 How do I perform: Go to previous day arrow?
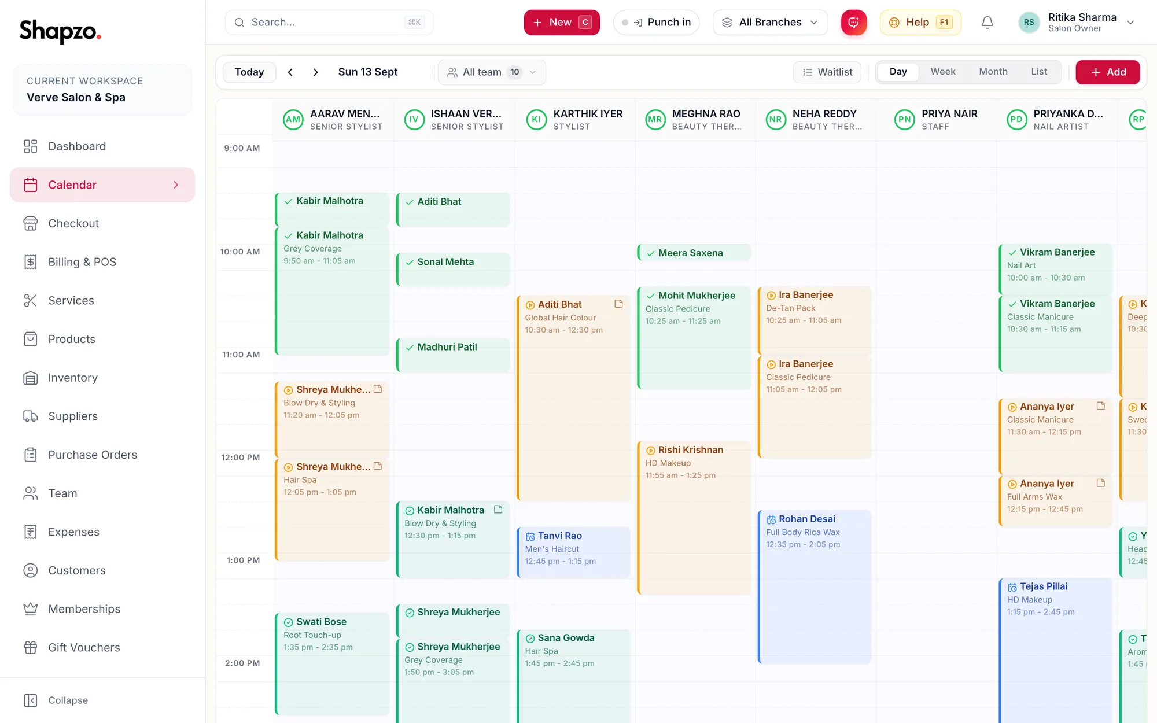pos(290,72)
